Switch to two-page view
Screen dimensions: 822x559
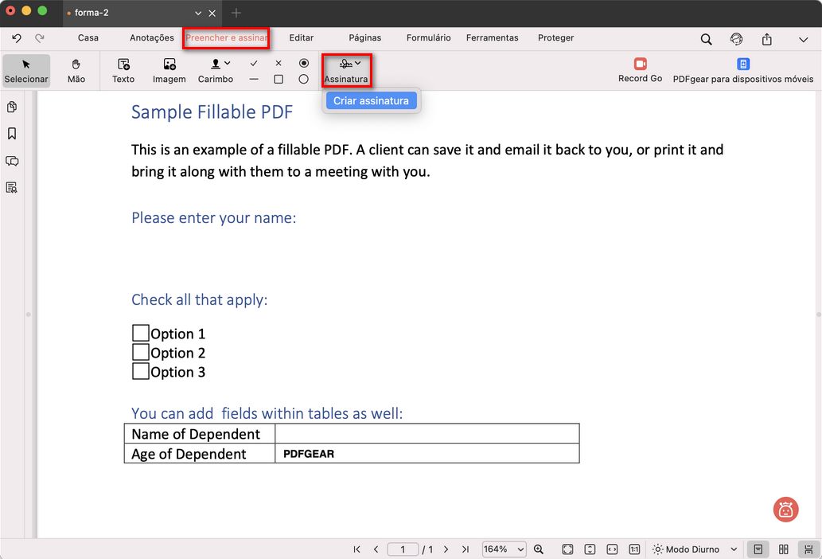pyautogui.click(x=783, y=549)
